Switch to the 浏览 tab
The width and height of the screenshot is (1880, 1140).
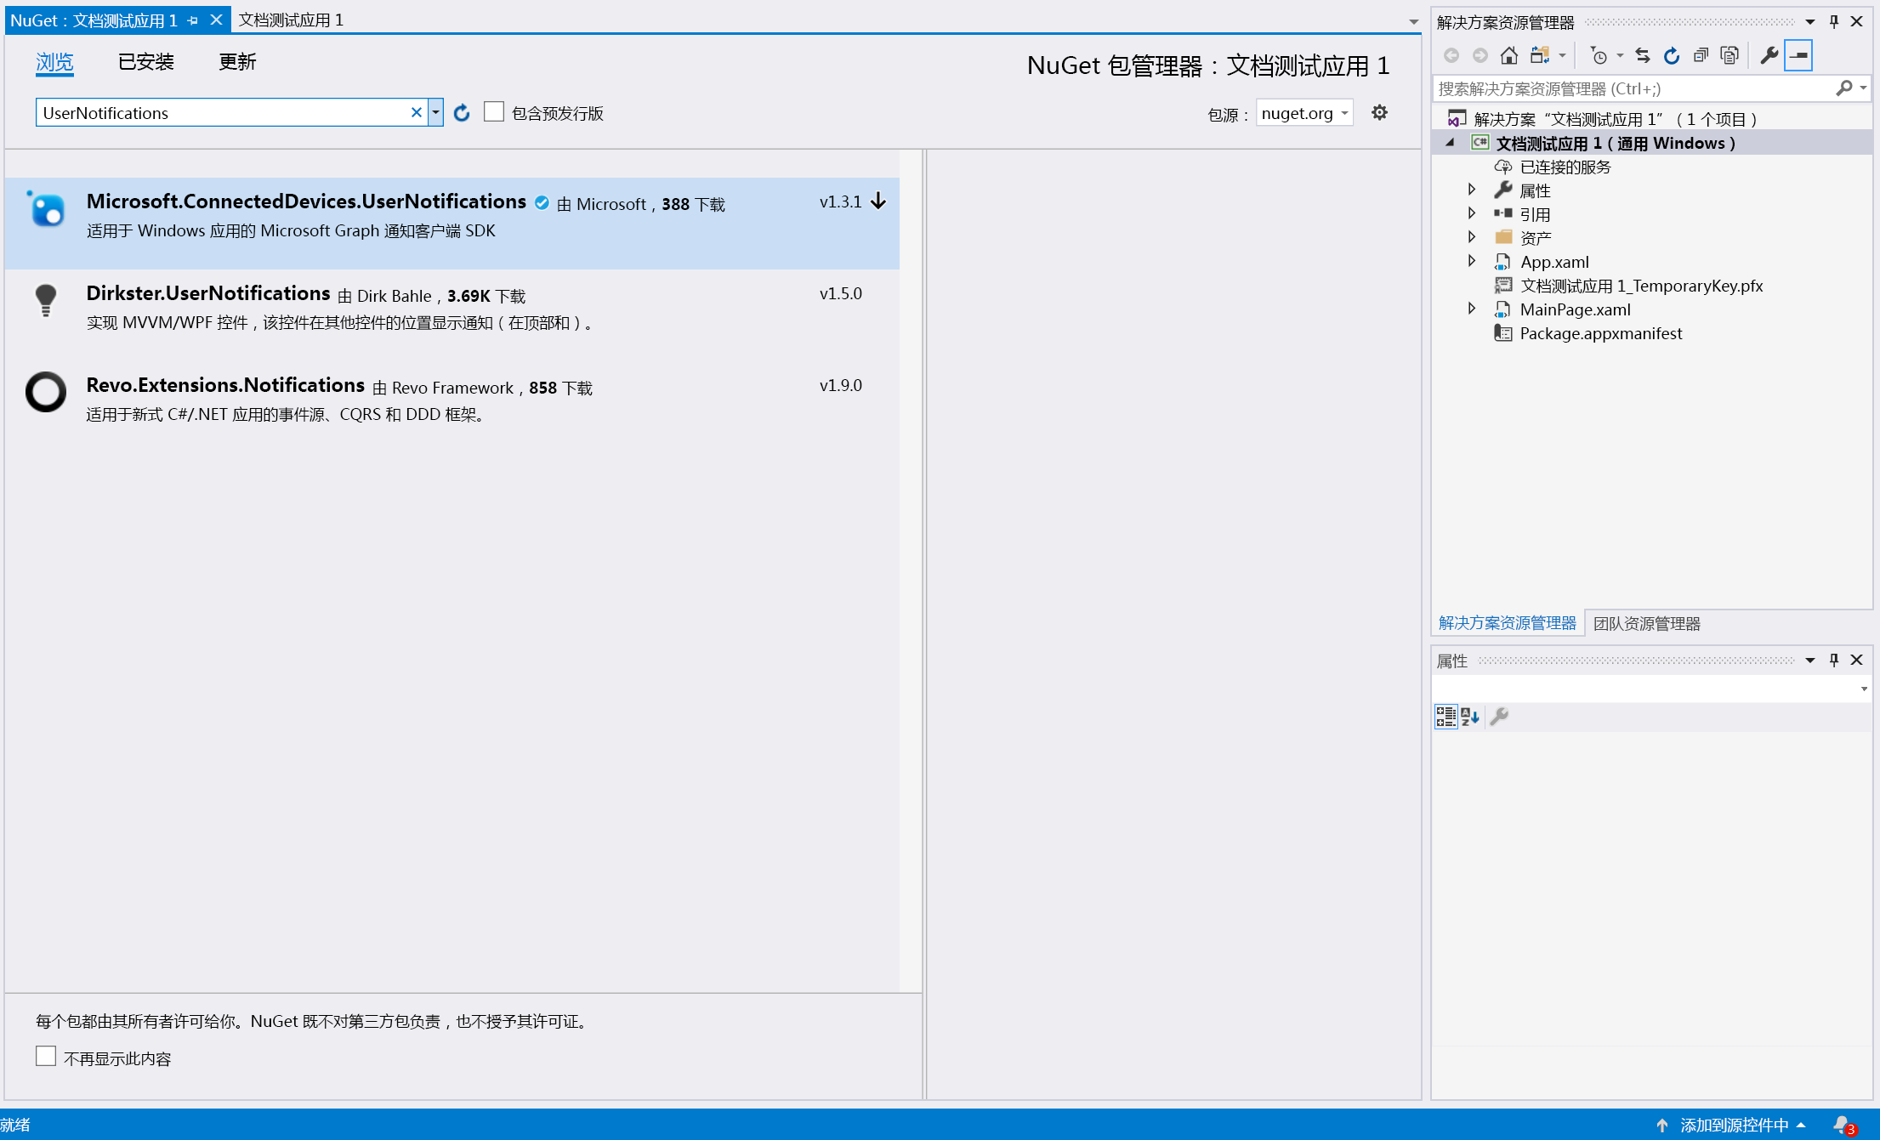click(x=54, y=62)
